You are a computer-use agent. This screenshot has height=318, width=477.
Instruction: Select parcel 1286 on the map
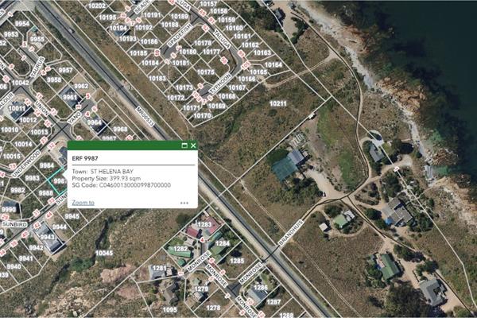click(260, 288)
